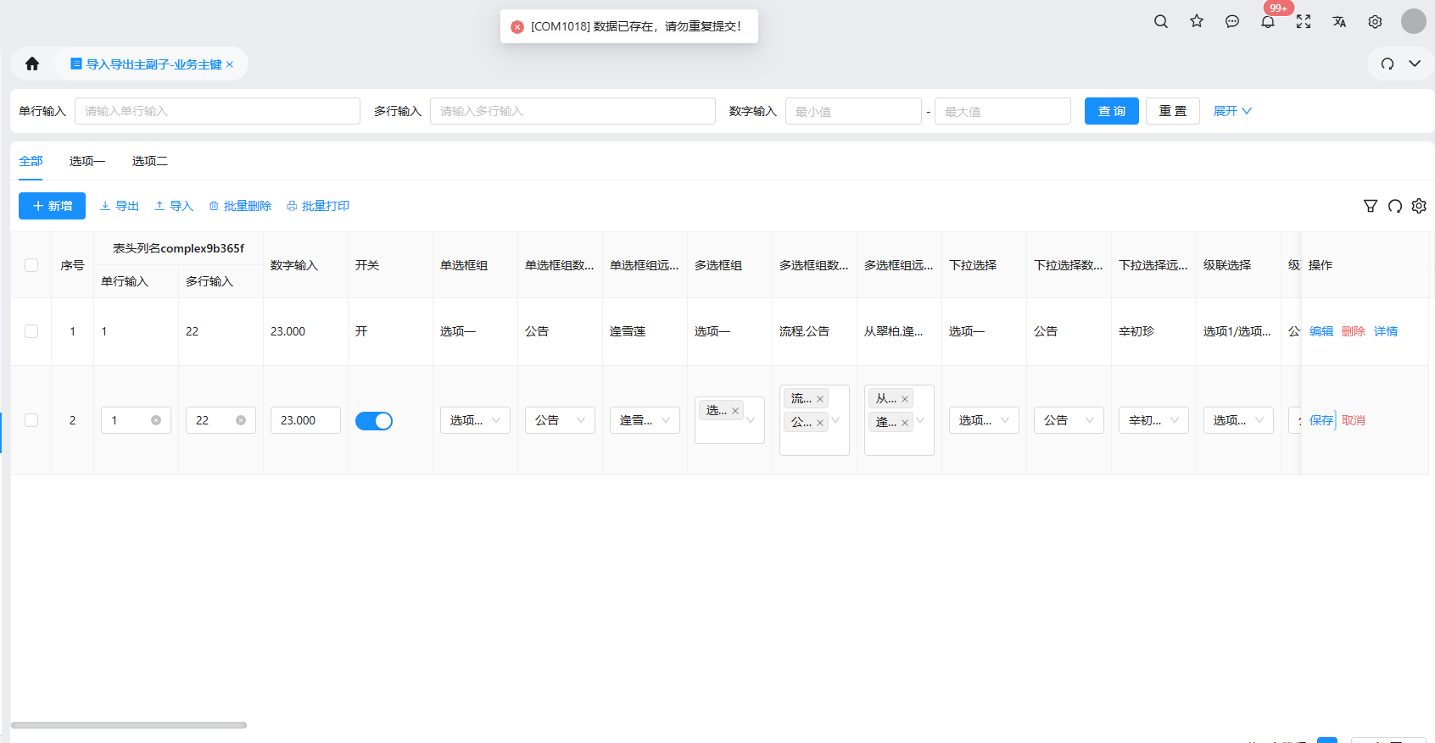Switch to the 选项一 tab
The width and height of the screenshot is (1435, 743).
(87, 161)
